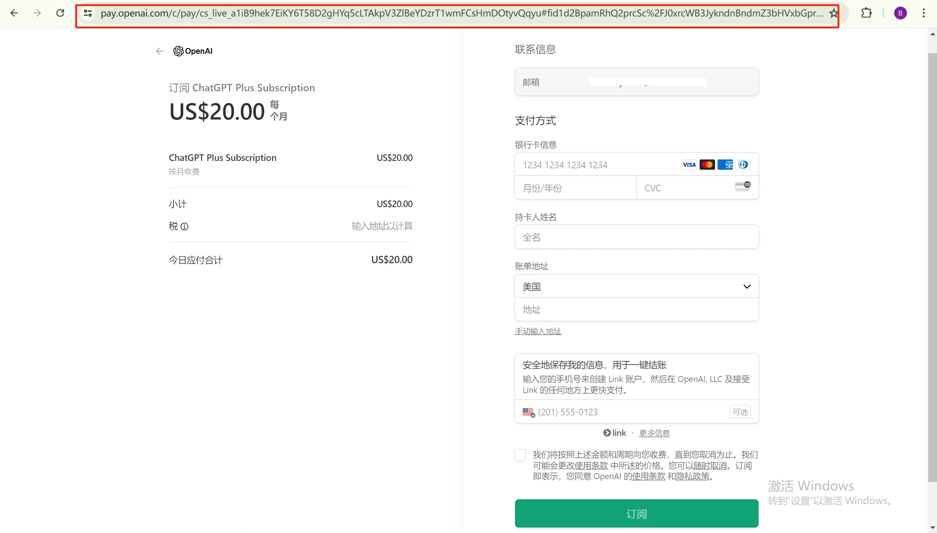The image size is (937, 533).
Task: Open the 隐私政策 link
Action: click(x=692, y=477)
